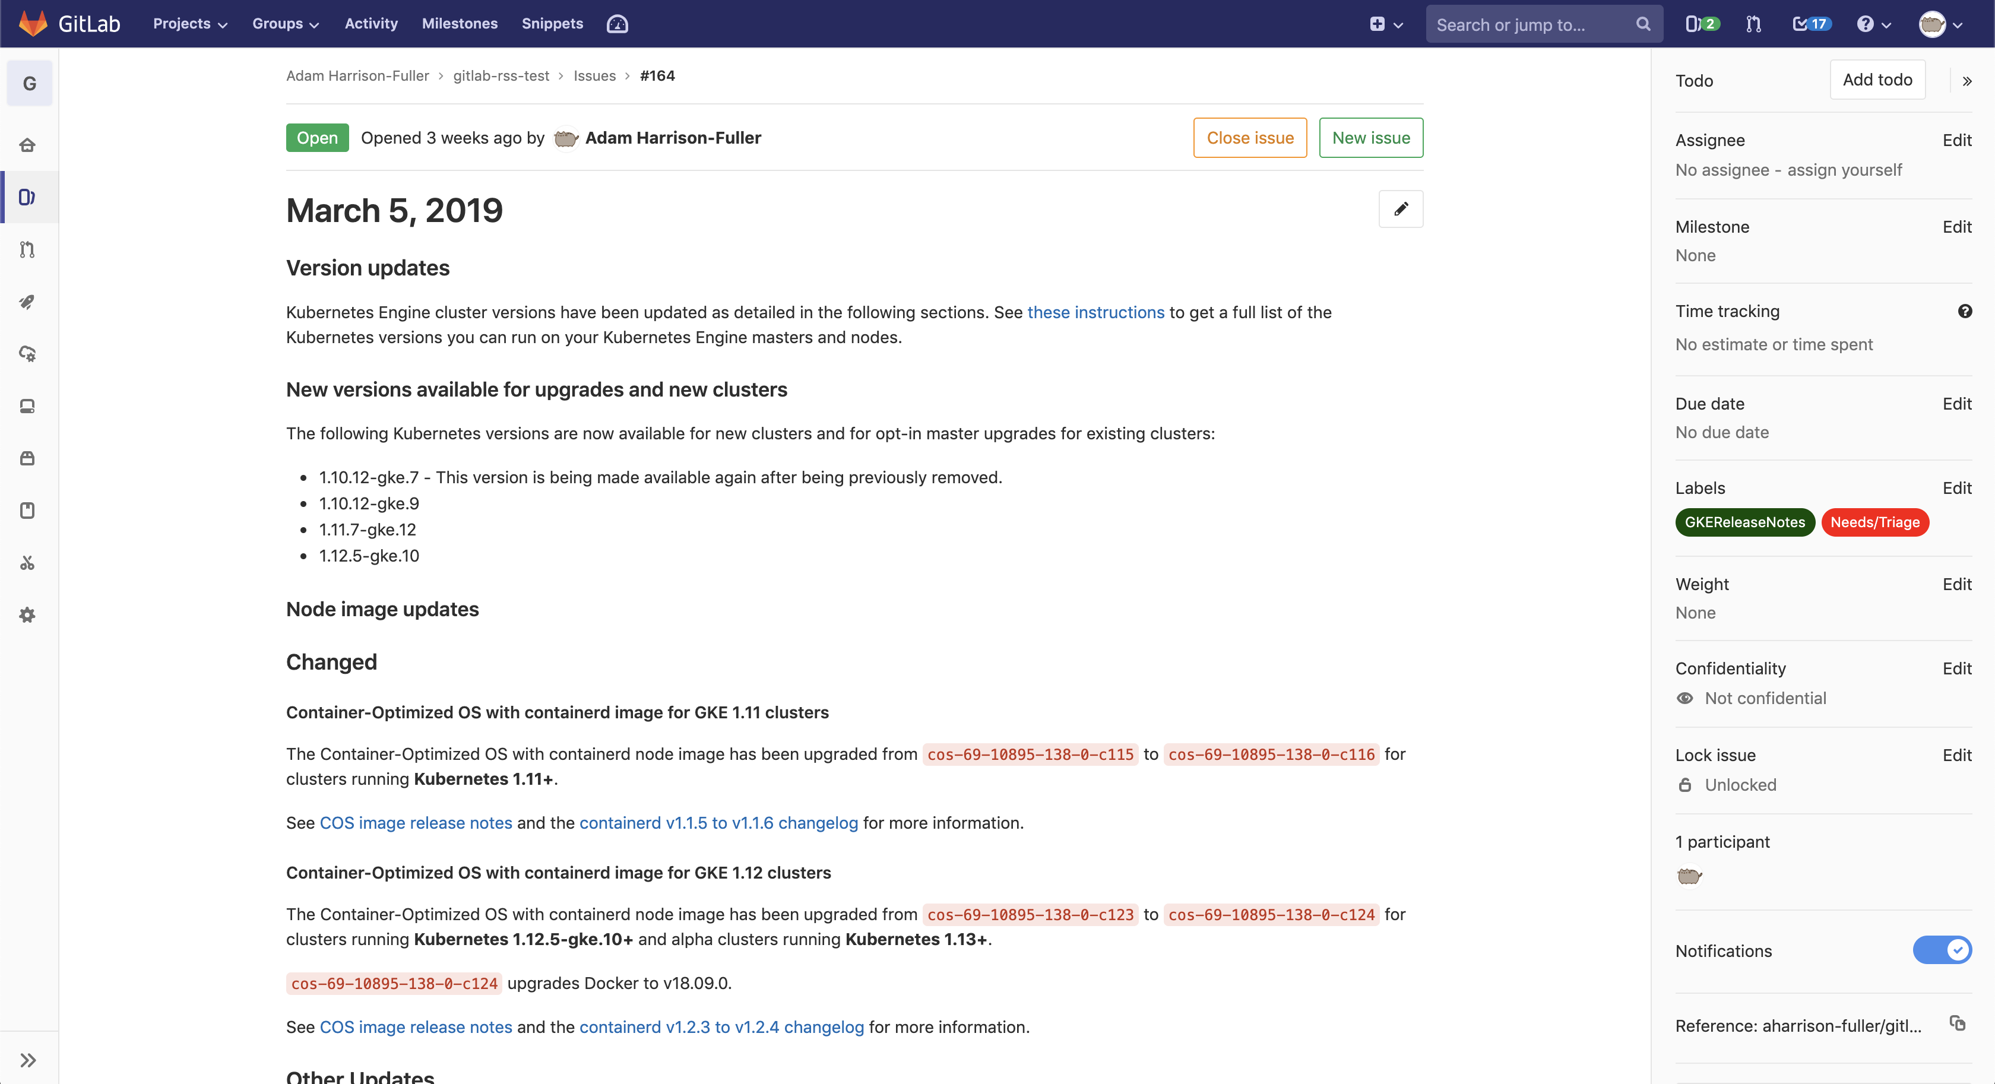Image resolution: width=1995 pixels, height=1084 pixels.
Task: Edit the Assignee field
Action: [1956, 140]
